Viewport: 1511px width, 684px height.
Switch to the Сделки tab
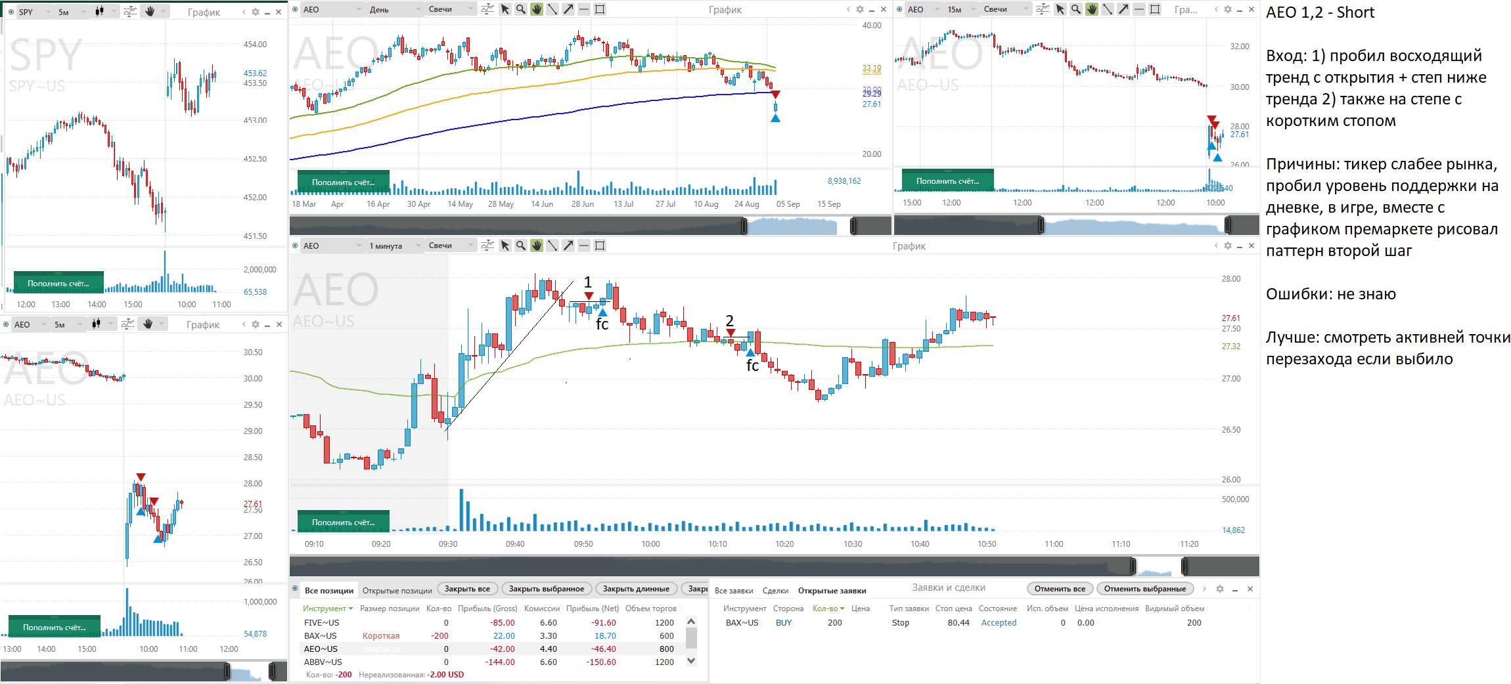(775, 590)
